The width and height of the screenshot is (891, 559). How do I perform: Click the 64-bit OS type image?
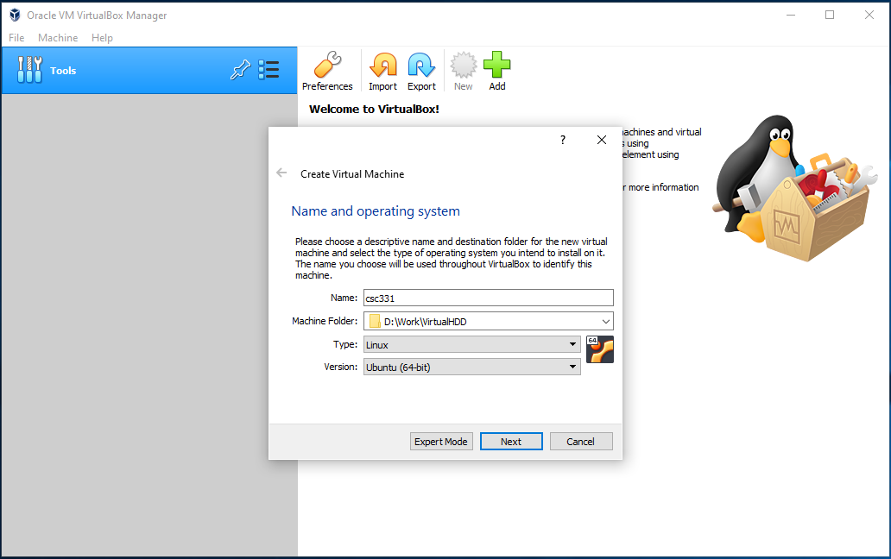600,349
